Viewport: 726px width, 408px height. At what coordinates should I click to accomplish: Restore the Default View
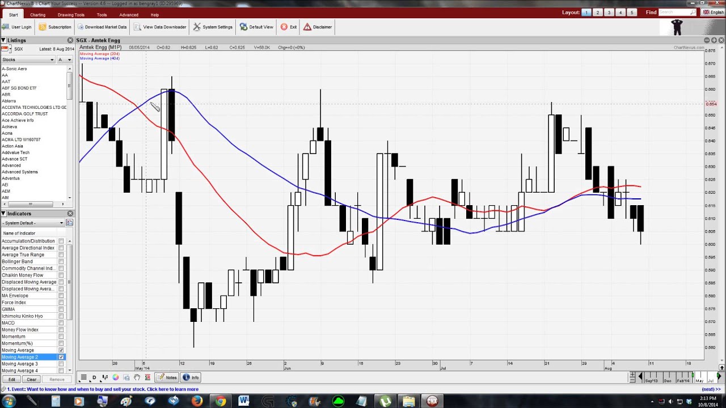tap(256, 27)
